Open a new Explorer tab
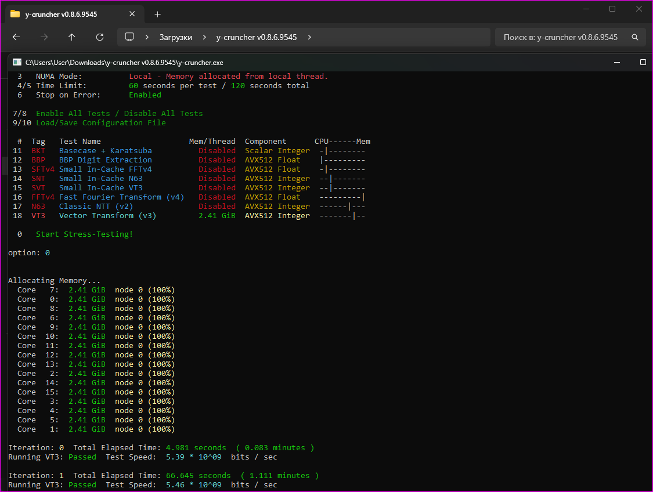Image resolution: width=653 pixels, height=492 pixels. [157, 14]
